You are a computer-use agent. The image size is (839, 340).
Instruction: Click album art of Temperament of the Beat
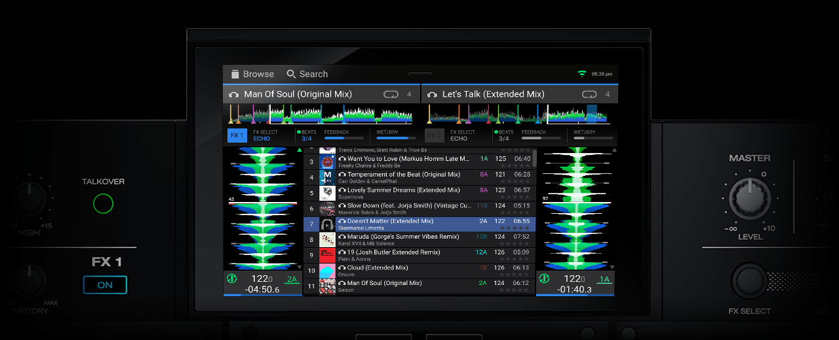[x=328, y=177]
